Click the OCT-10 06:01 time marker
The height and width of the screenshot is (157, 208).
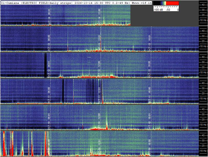[49, 121]
